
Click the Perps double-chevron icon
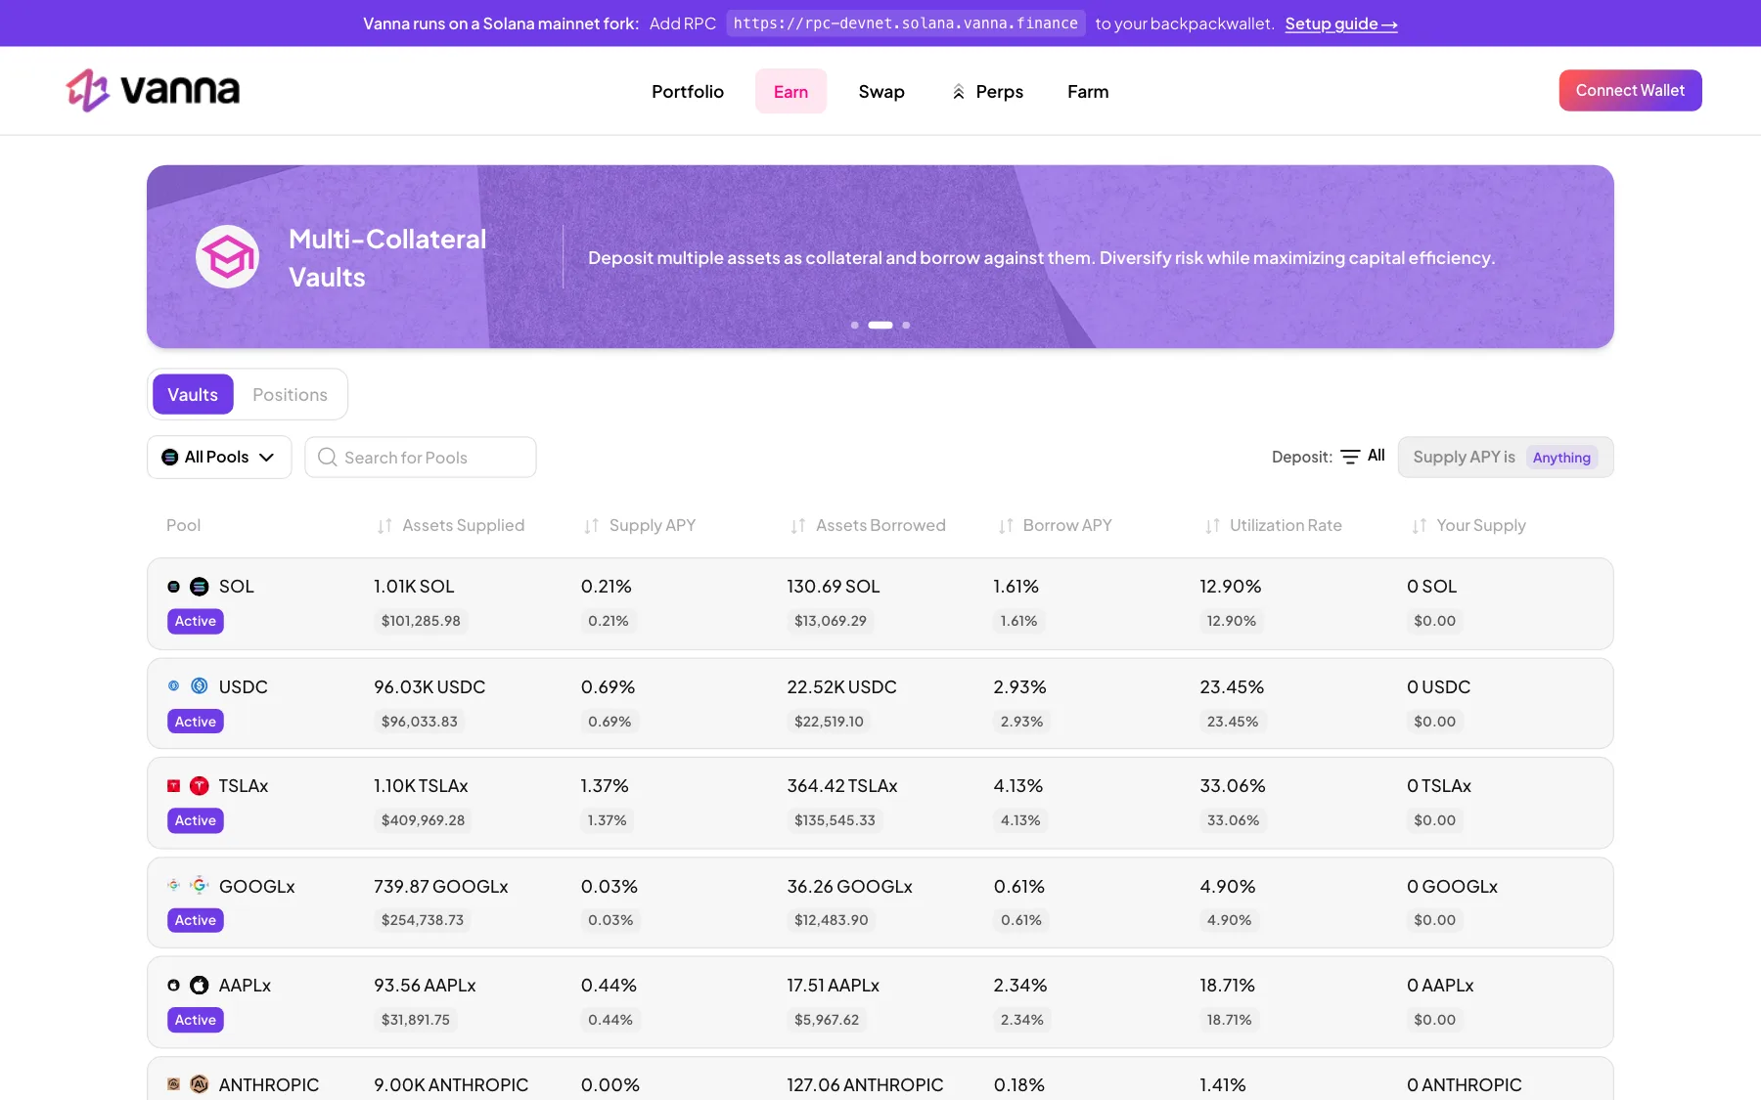(x=959, y=92)
